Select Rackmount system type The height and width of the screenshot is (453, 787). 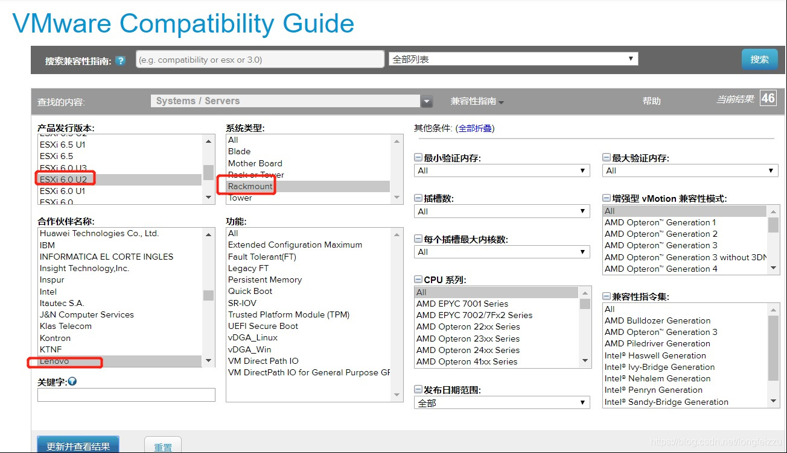308,187
